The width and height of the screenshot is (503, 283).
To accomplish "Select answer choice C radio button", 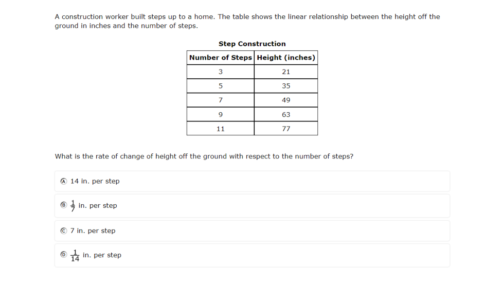I will point(63,231).
